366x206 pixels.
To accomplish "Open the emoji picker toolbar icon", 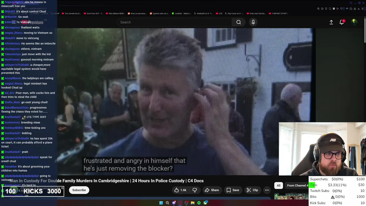I will [x=322, y=9].
